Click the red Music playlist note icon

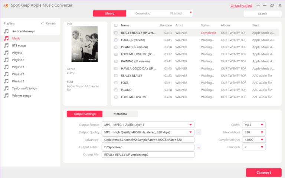tap(6, 38)
